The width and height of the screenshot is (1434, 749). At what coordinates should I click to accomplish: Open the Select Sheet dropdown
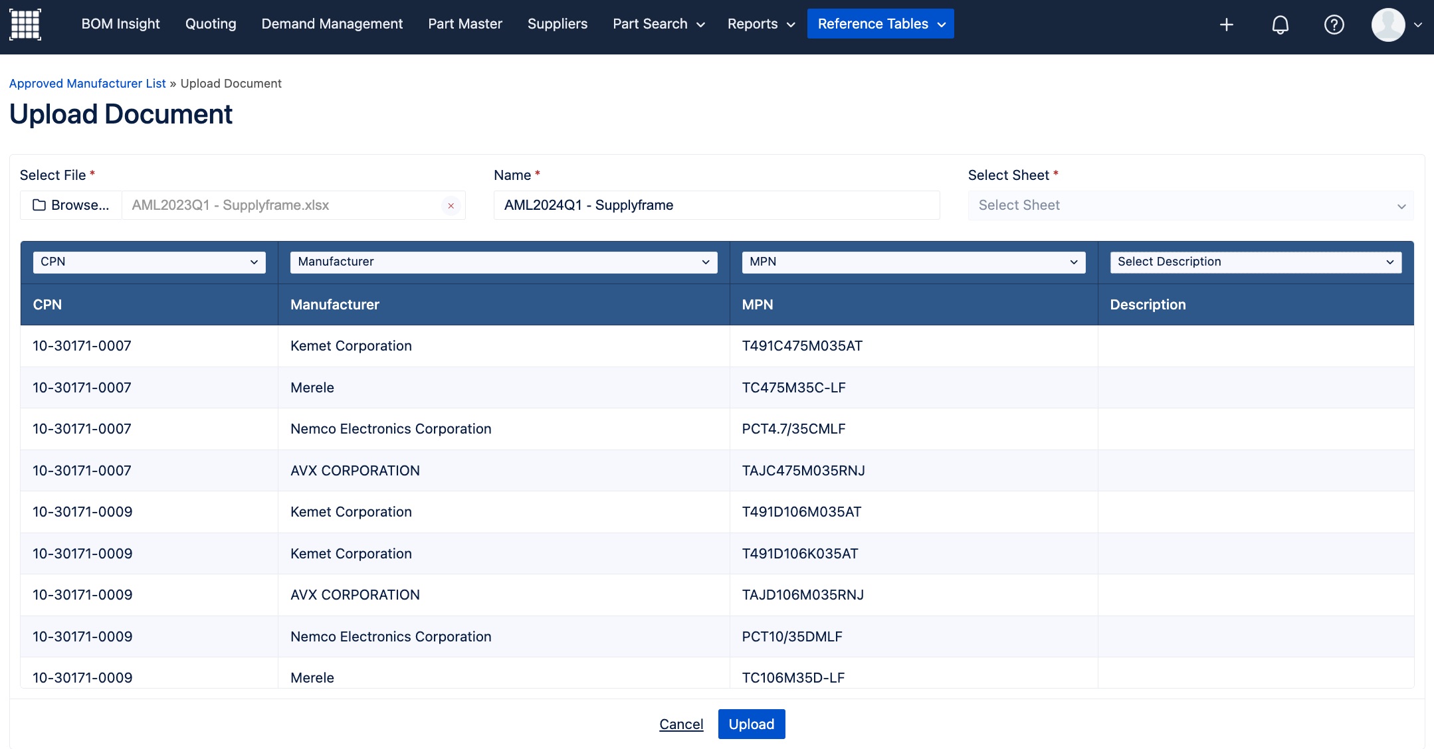pos(1191,205)
